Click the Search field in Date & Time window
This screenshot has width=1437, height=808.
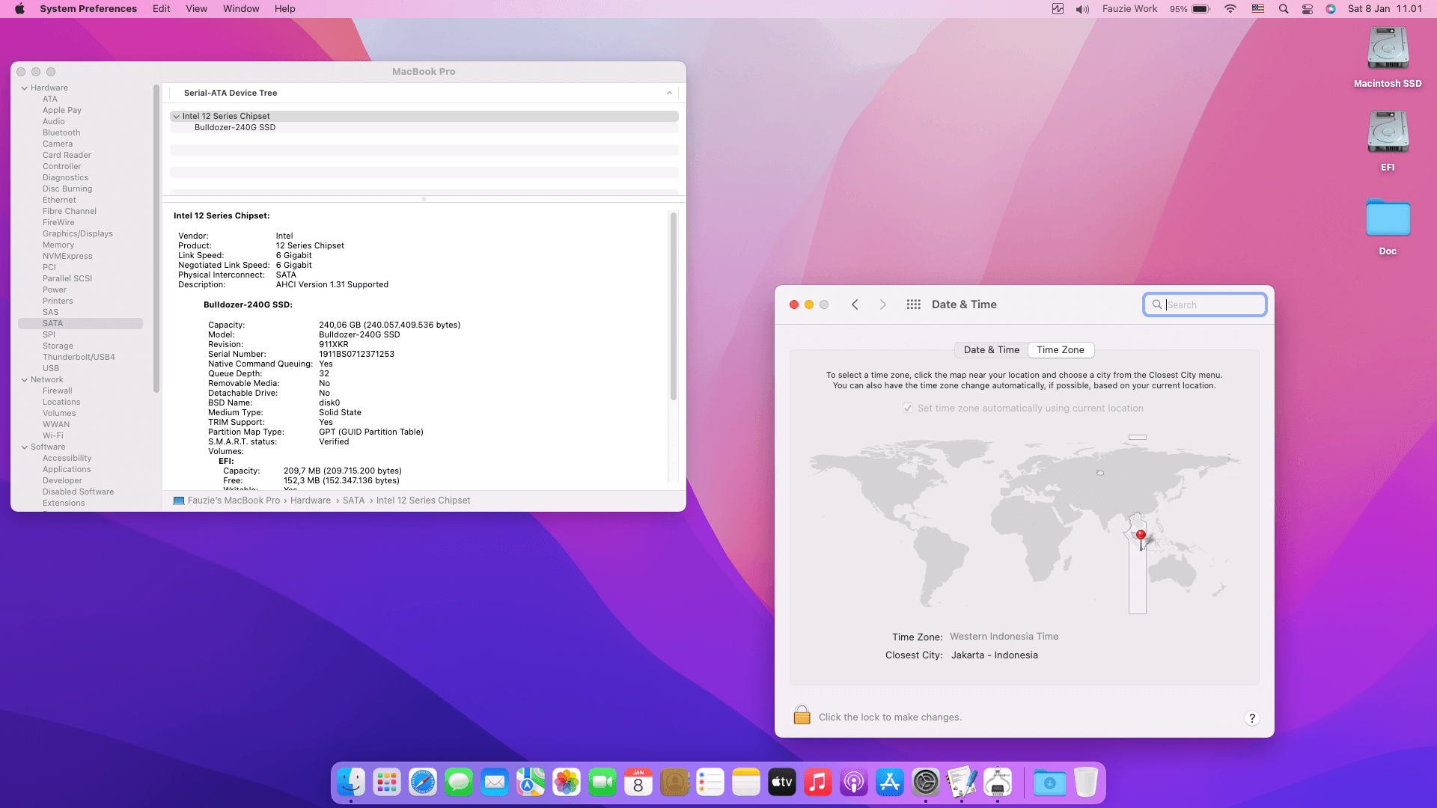tap(1205, 304)
